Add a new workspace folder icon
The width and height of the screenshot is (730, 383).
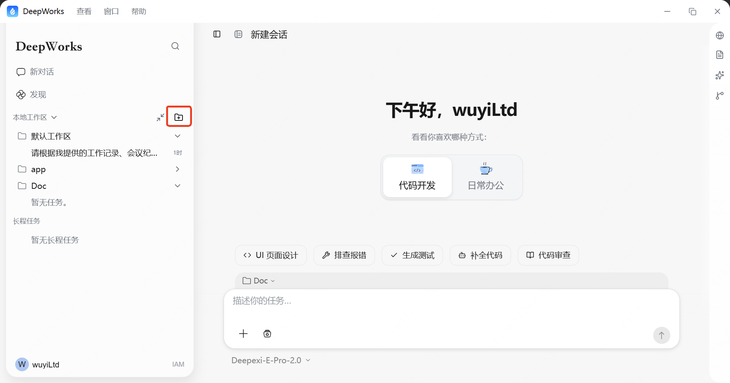[x=179, y=117]
